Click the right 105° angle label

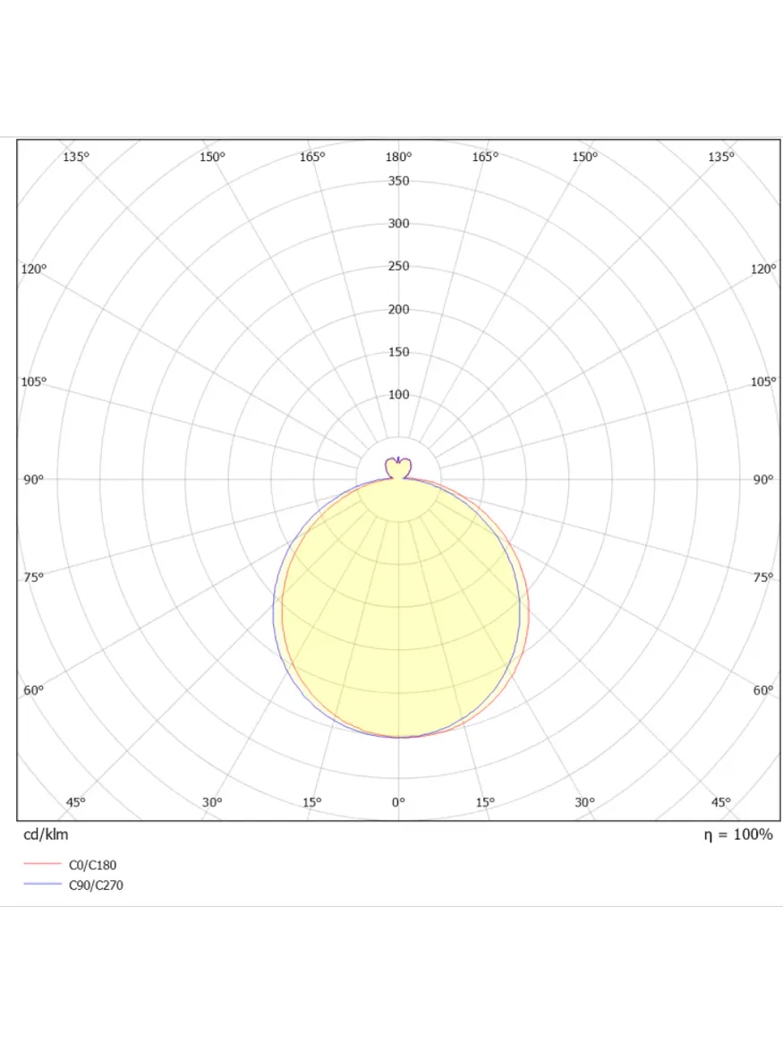[x=763, y=381]
